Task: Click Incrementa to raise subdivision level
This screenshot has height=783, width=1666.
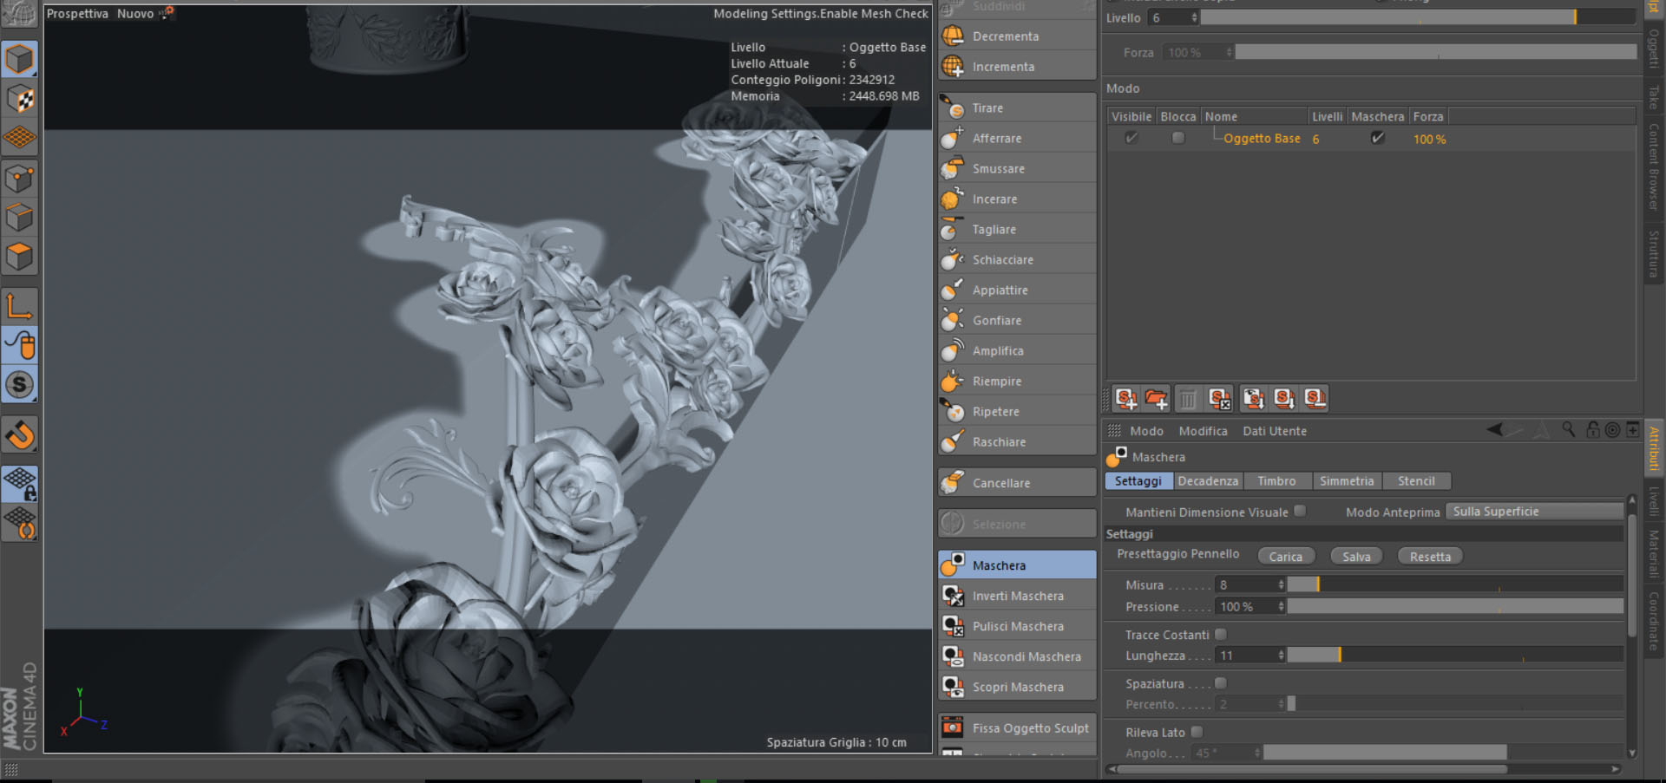Action: click(1017, 67)
